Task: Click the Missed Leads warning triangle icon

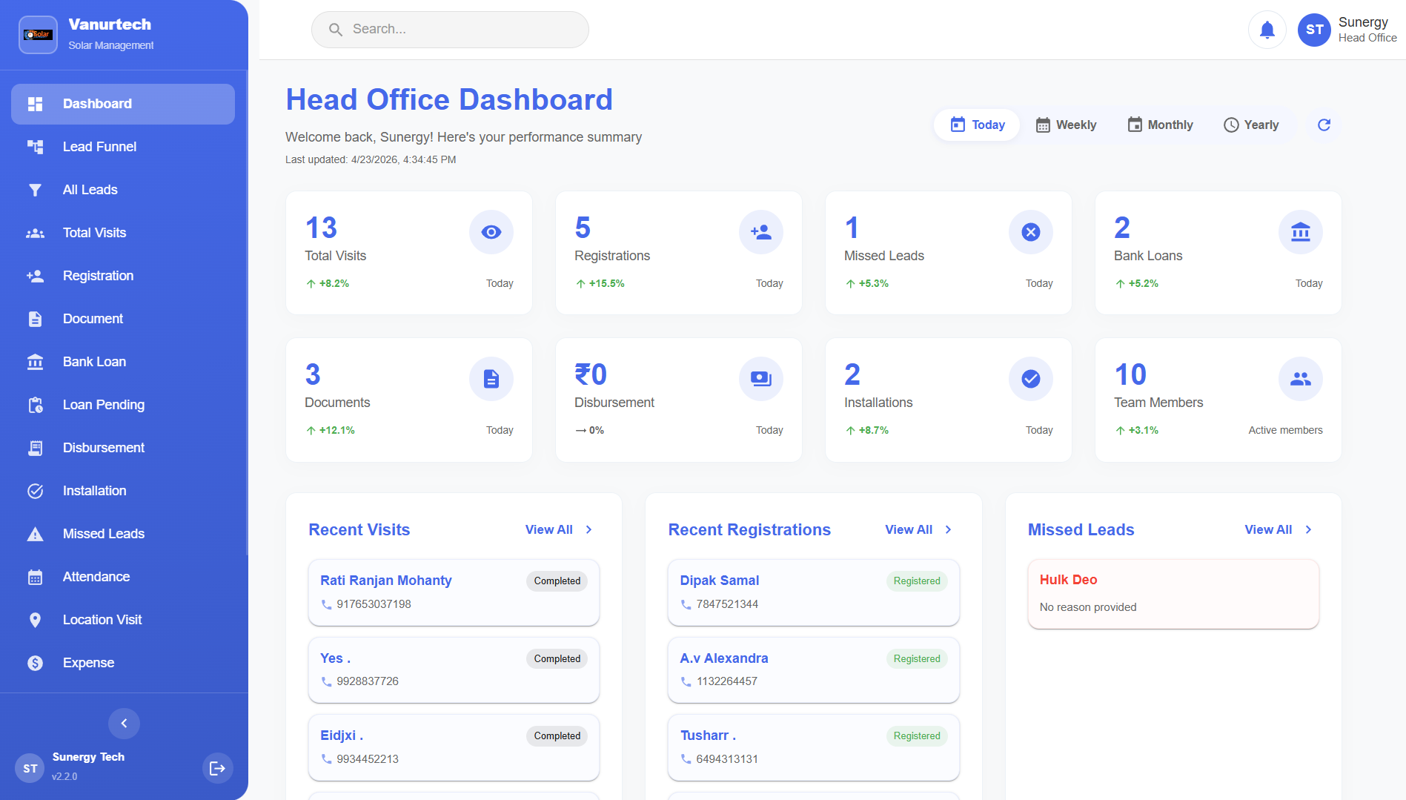Action: pos(35,534)
